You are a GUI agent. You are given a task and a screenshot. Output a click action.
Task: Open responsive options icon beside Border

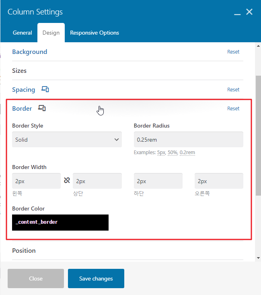tap(42, 108)
